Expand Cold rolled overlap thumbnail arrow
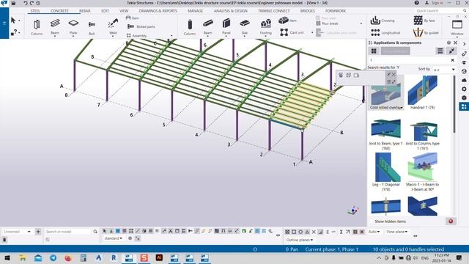The image size is (469, 264). point(402,108)
